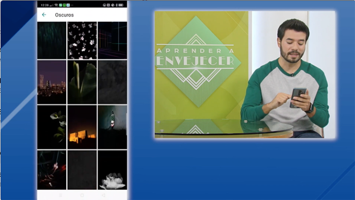Click the battery icon in phone status bar

tap(121, 5)
